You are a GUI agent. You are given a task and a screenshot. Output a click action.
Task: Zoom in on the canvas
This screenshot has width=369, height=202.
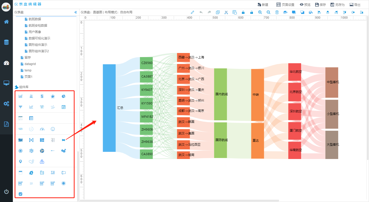click(x=260, y=12)
